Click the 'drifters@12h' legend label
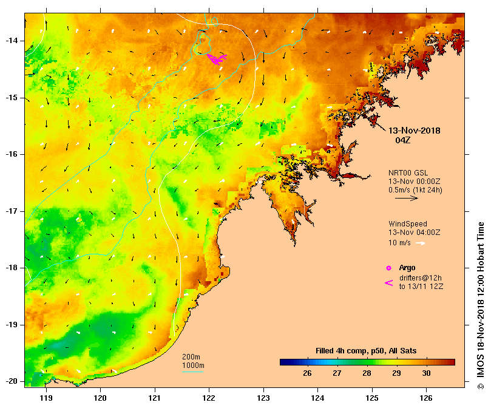491x408 pixels. pos(421,278)
